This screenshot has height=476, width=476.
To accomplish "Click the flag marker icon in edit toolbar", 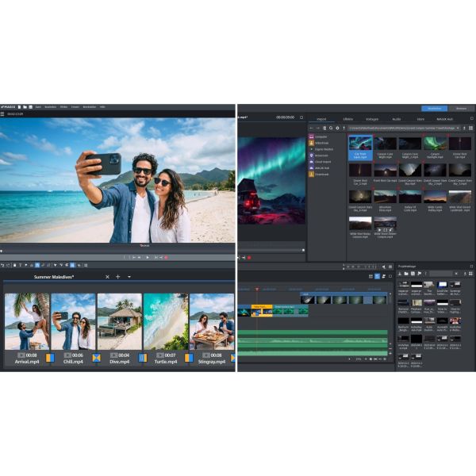I will (x=26, y=265).
